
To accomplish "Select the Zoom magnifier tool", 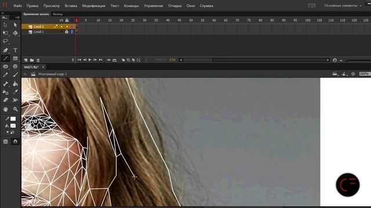I will pos(15,109).
